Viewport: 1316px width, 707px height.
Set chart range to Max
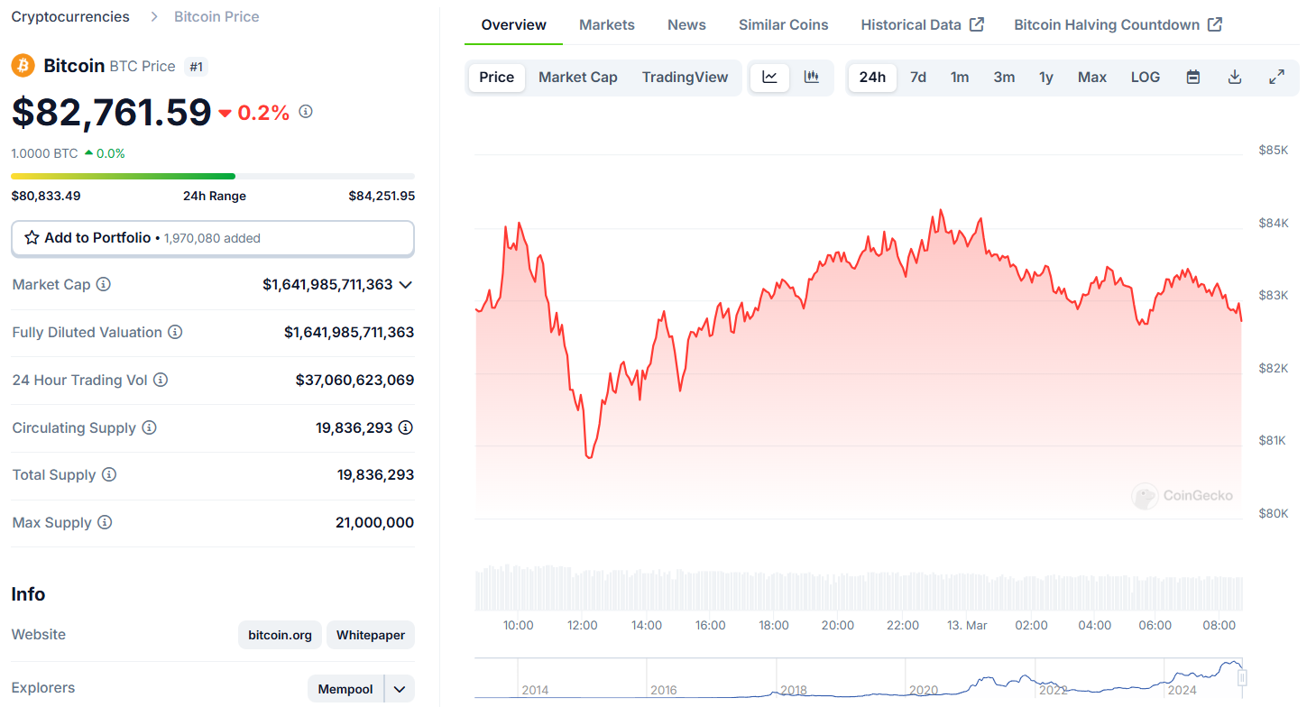1092,78
